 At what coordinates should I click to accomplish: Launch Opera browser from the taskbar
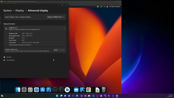pyautogui.click(x=97, y=96)
